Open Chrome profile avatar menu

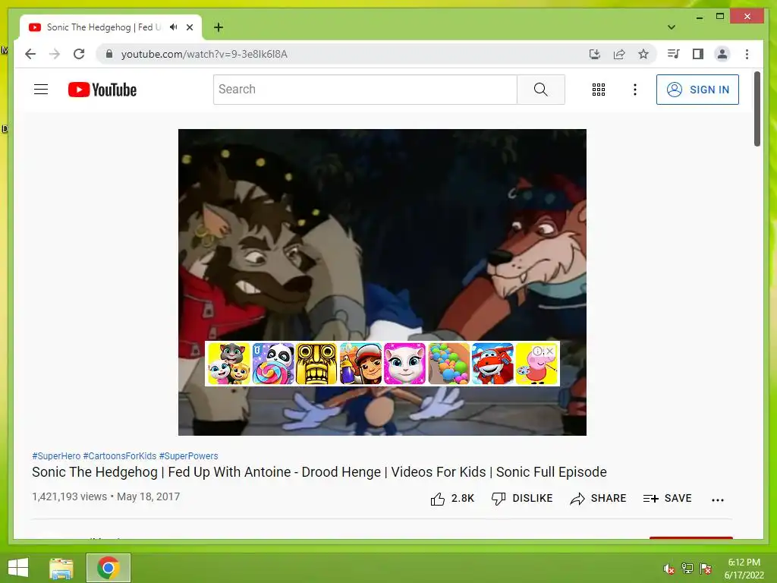(722, 54)
